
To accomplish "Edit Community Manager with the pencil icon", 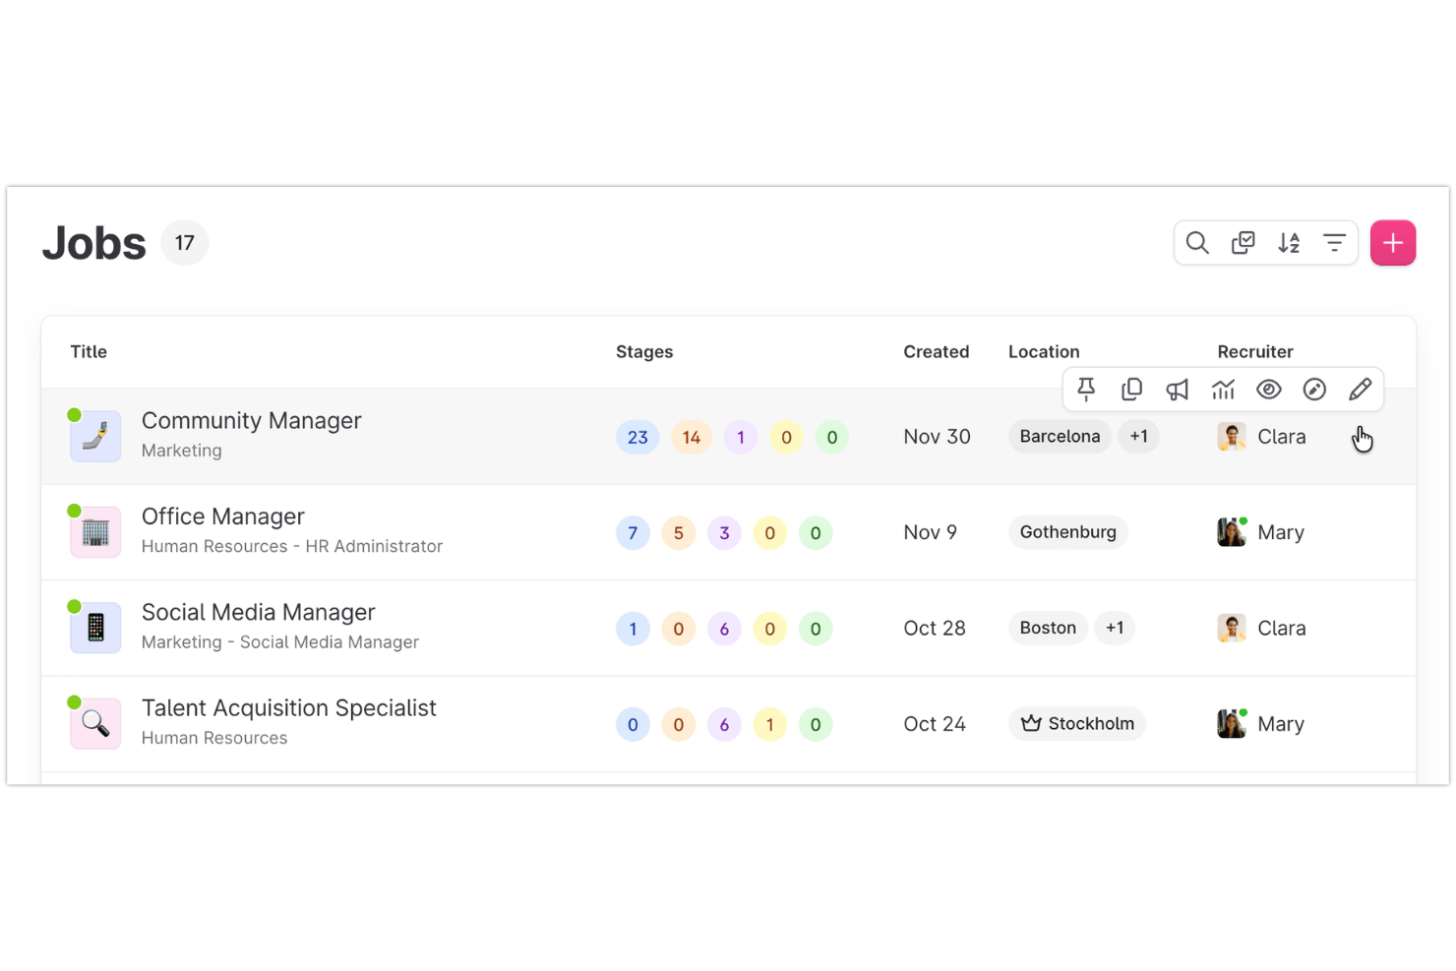I will (x=1361, y=390).
